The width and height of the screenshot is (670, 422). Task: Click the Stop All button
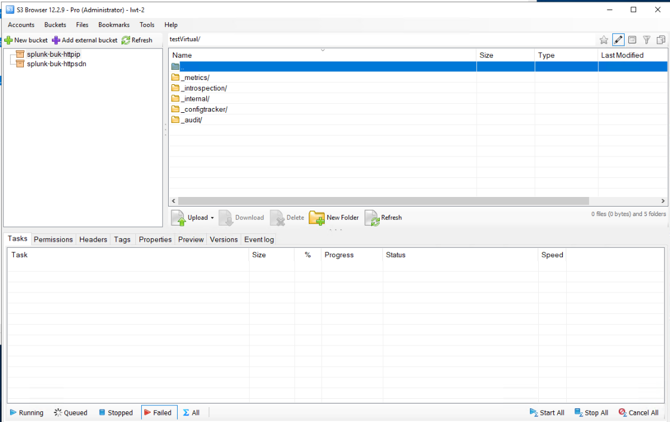click(591, 412)
